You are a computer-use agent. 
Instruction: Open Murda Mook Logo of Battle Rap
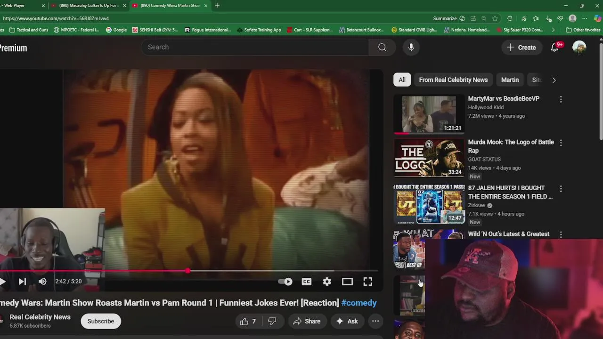tap(511, 146)
